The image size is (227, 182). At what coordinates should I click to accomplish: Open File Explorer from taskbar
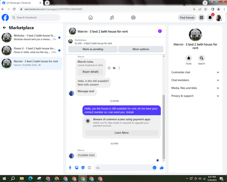[22, 179]
